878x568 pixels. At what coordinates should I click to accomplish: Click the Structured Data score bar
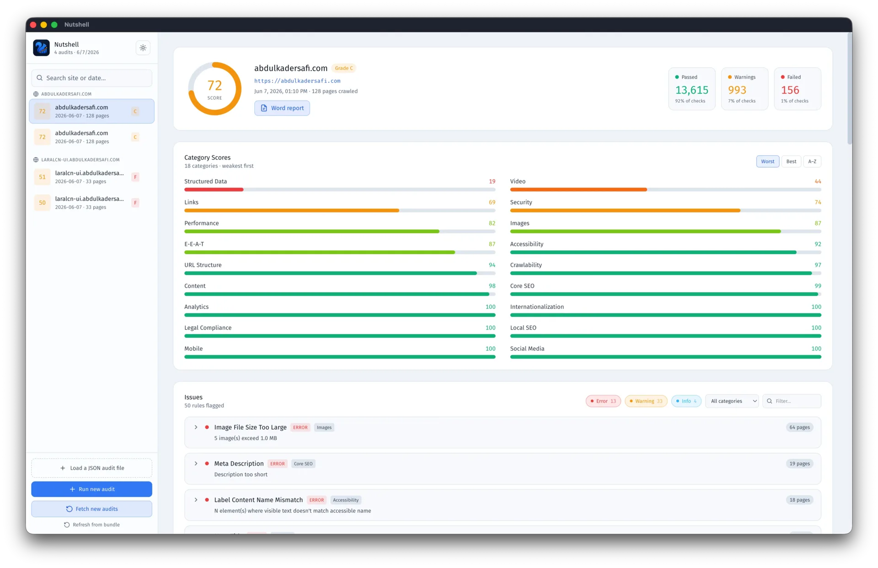340,190
